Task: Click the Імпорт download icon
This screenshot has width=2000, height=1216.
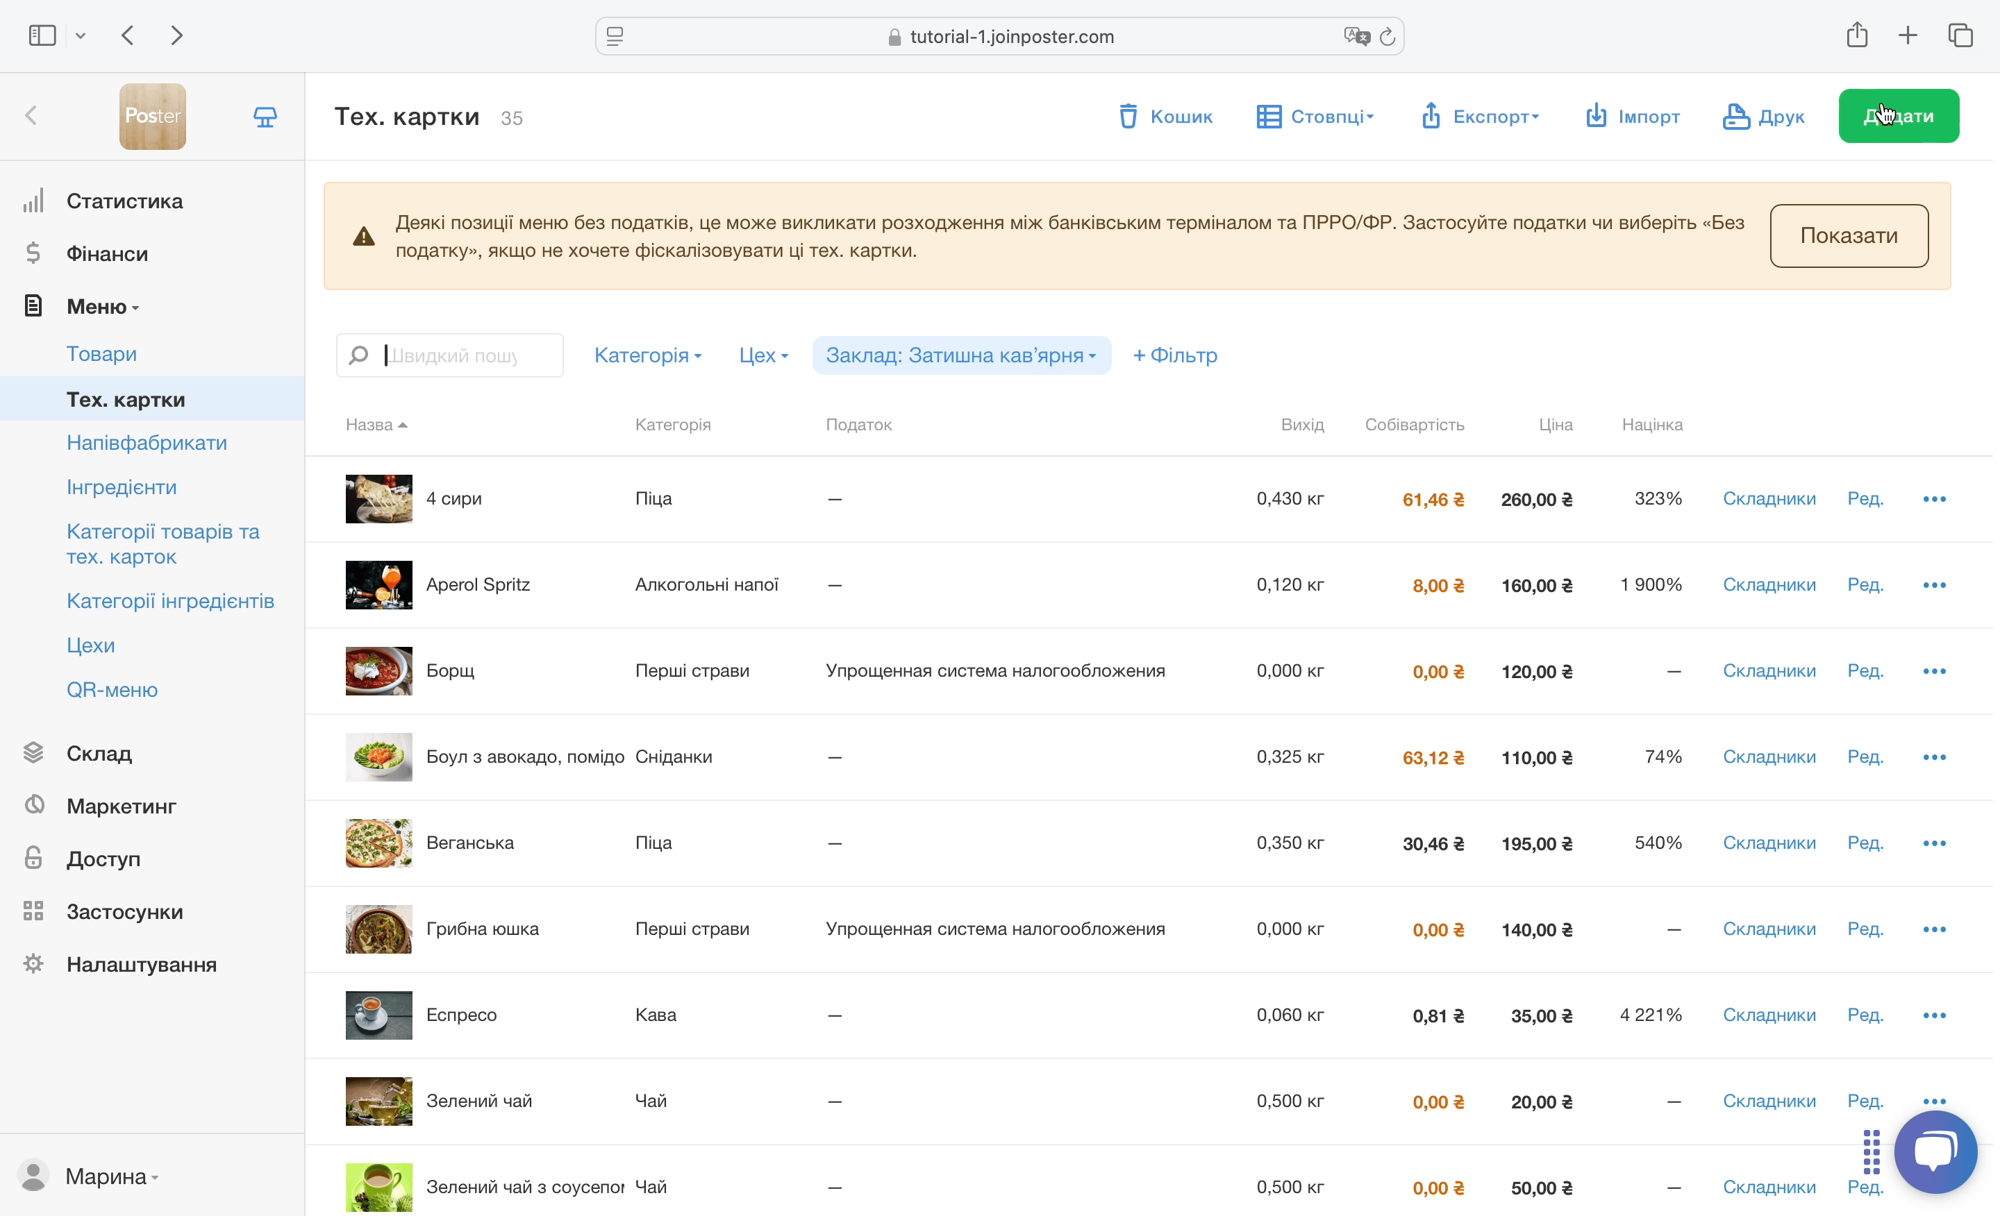Action: (x=1596, y=116)
